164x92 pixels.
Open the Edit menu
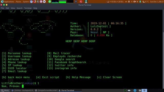coord(7,8)
